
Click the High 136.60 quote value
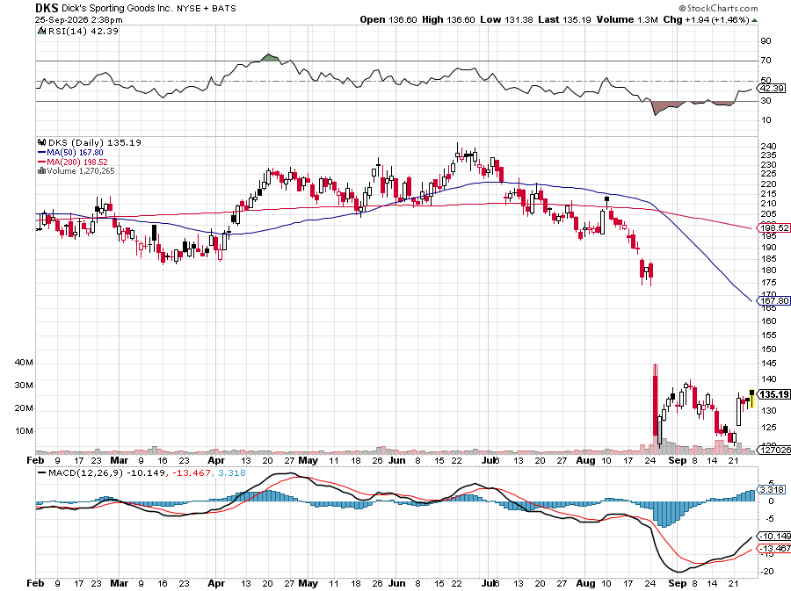pyautogui.click(x=448, y=19)
